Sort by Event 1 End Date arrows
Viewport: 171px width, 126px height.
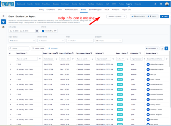[x=73, y=53]
